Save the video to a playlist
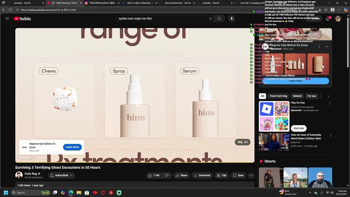350x197 pixels. click(x=238, y=175)
